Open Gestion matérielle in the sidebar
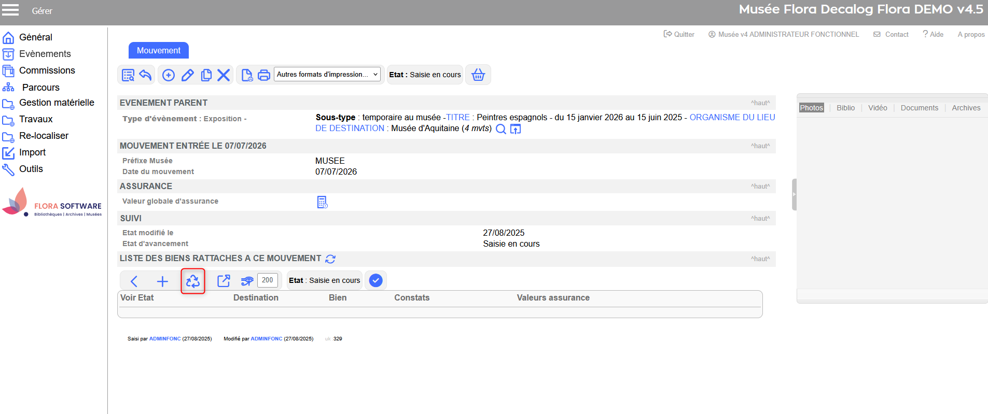This screenshot has height=414, width=988. [x=57, y=103]
